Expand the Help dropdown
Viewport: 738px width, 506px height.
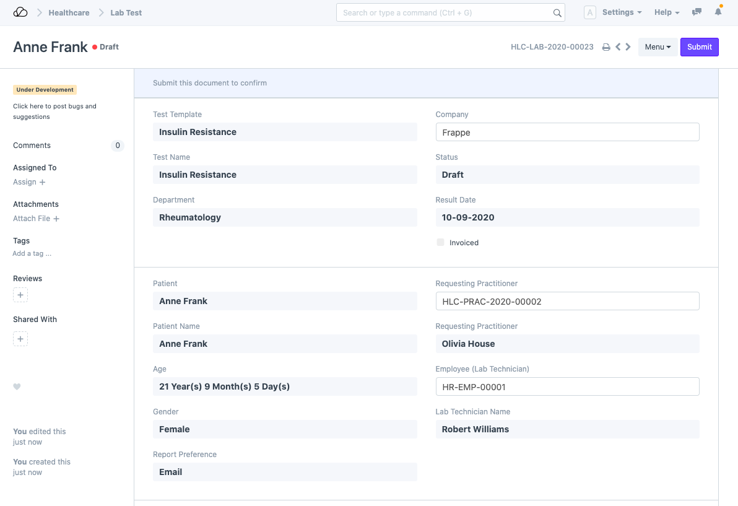[667, 12]
